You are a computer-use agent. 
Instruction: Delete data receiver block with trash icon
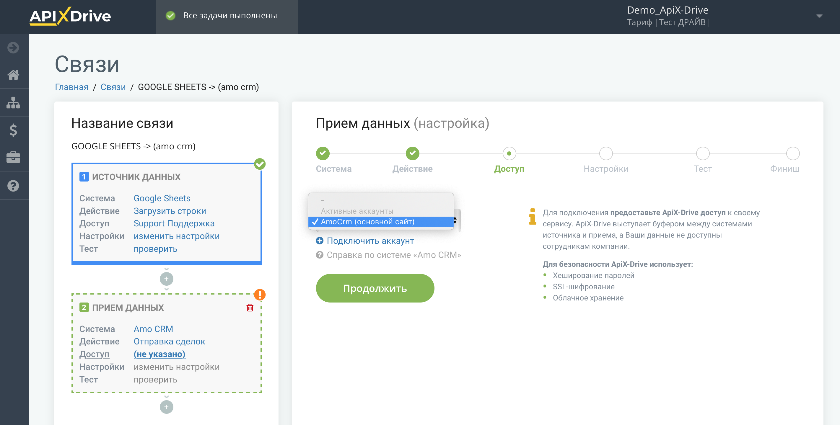point(250,308)
